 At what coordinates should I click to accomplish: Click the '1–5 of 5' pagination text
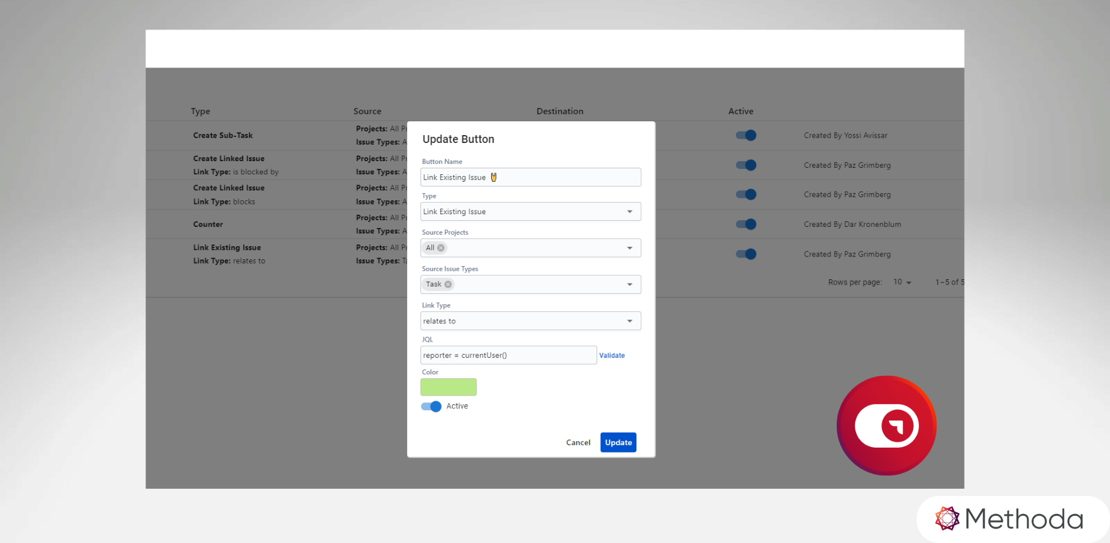coord(950,282)
